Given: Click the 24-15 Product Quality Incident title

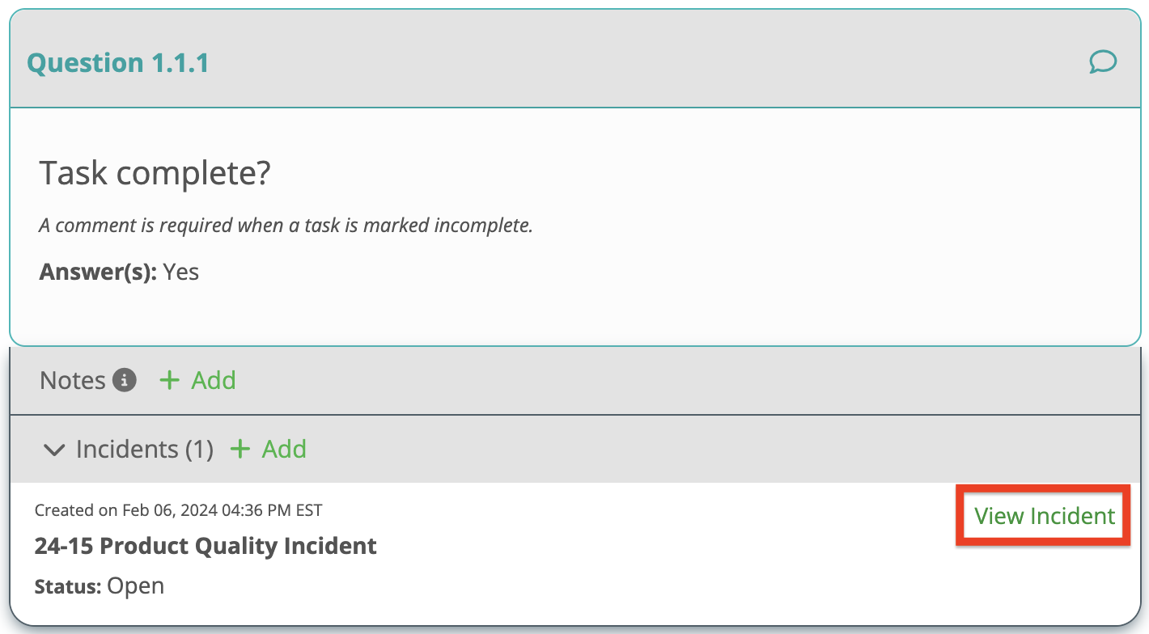Looking at the screenshot, I should coord(206,546).
